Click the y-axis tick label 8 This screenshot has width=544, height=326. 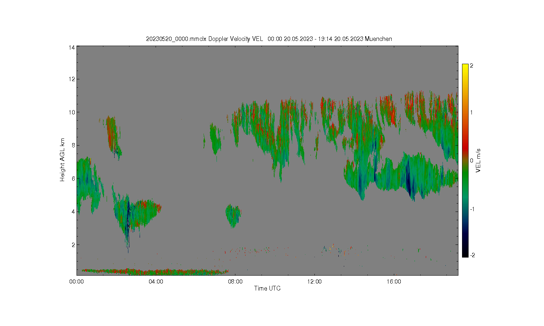[73, 145]
